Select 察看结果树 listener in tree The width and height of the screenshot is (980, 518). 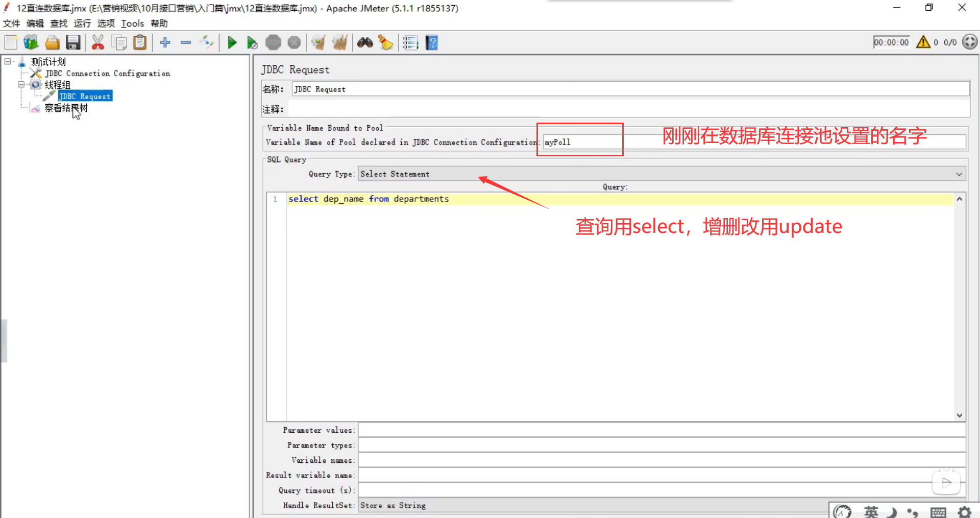click(66, 108)
